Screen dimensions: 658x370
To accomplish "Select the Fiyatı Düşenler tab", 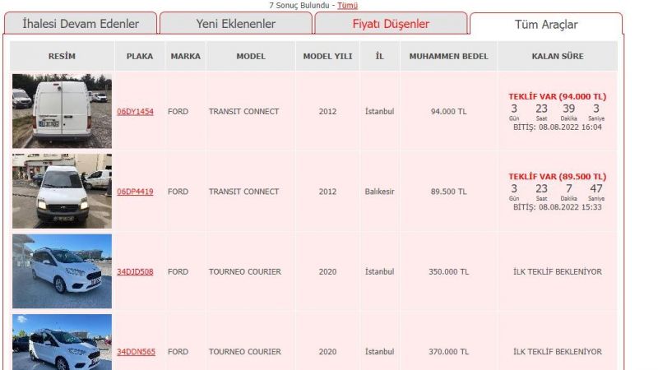I will (x=391, y=24).
